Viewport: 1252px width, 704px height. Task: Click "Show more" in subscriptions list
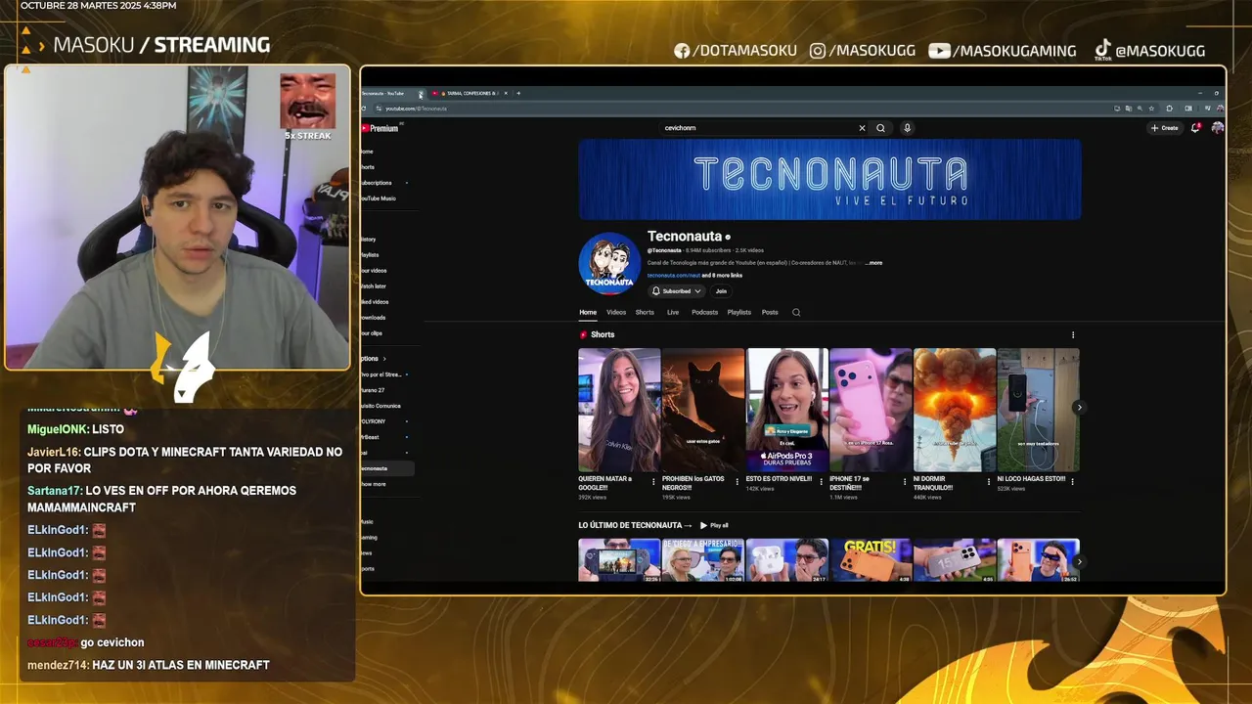tap(375, 484)
